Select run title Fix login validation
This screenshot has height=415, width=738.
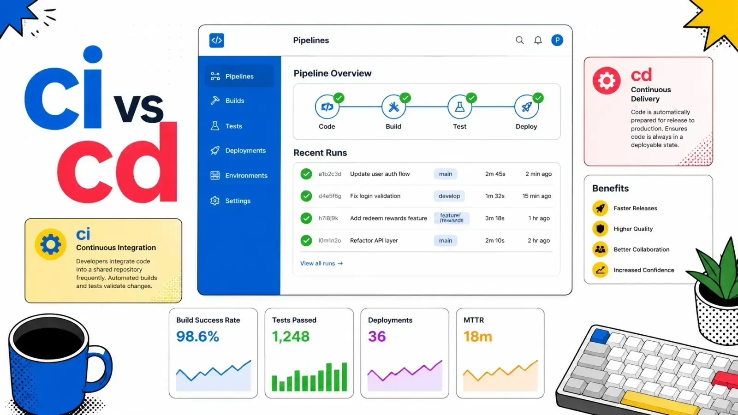375,196
